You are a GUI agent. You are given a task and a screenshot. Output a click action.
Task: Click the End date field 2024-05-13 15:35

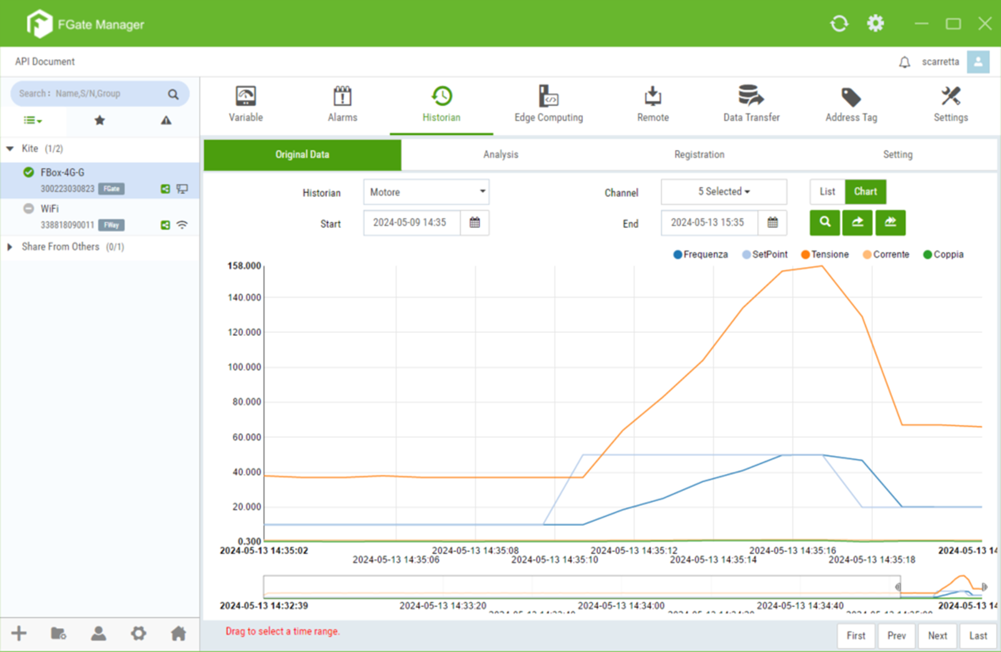(x=710, y=222)
